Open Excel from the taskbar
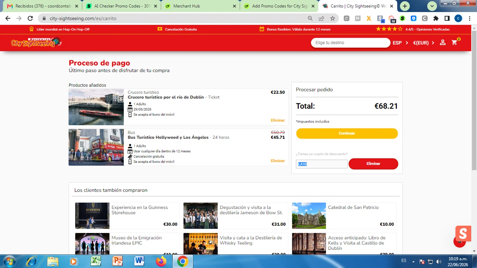 (96, 261)
